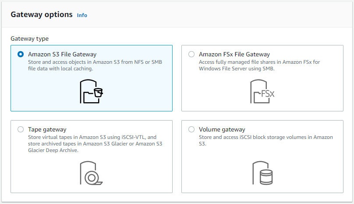Click the tape reel gateway icon
The width and height of the screenshot is (354, 204).
point(92,173)
